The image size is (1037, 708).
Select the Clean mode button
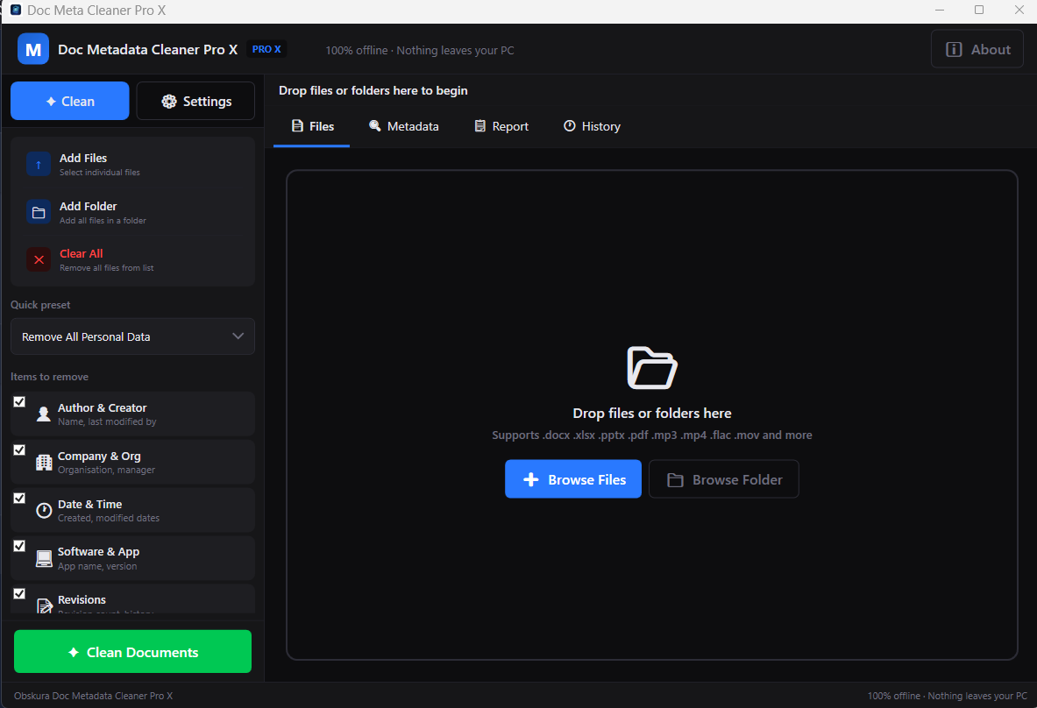[x=69, y=101]
